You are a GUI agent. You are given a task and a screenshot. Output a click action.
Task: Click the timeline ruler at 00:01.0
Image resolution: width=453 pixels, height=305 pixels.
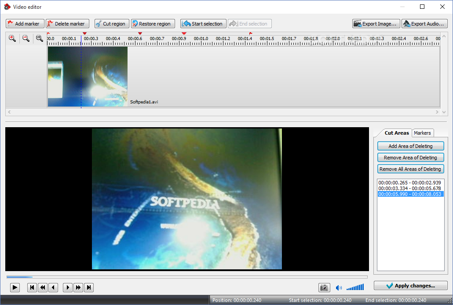click(x=201, y=39)
